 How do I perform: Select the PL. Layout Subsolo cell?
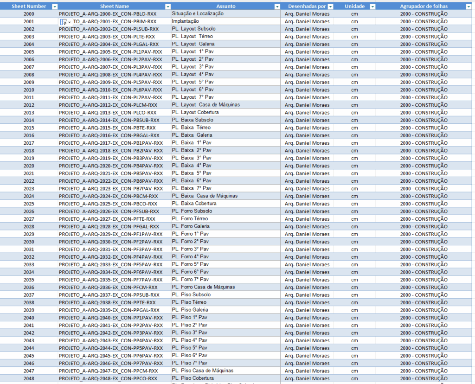226,29
